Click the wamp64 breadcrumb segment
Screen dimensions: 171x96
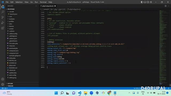coord(46,9)
